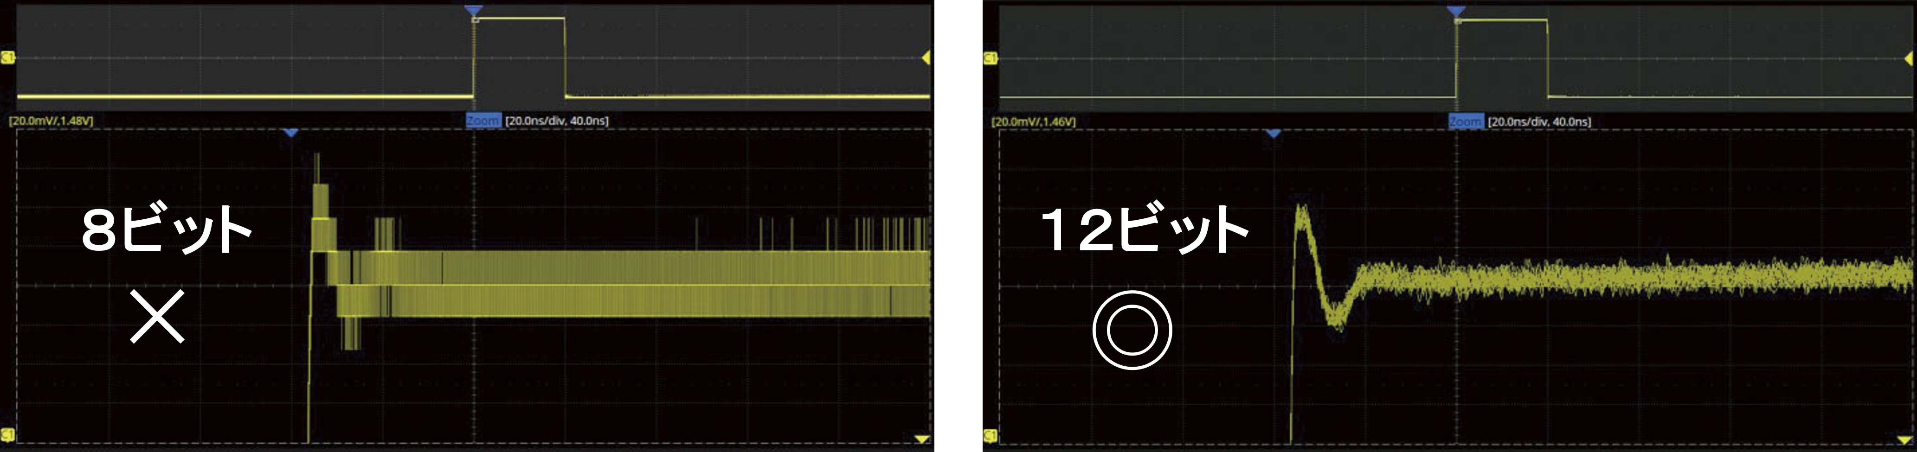Click C1 ground marker in 12-bit zoom window
1917x452 pixels.
click(991, 436)
